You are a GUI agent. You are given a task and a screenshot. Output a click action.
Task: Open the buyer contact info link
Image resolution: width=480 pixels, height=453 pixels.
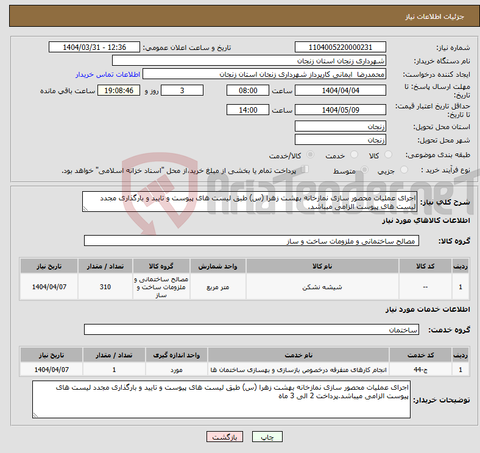pos(108,74)
